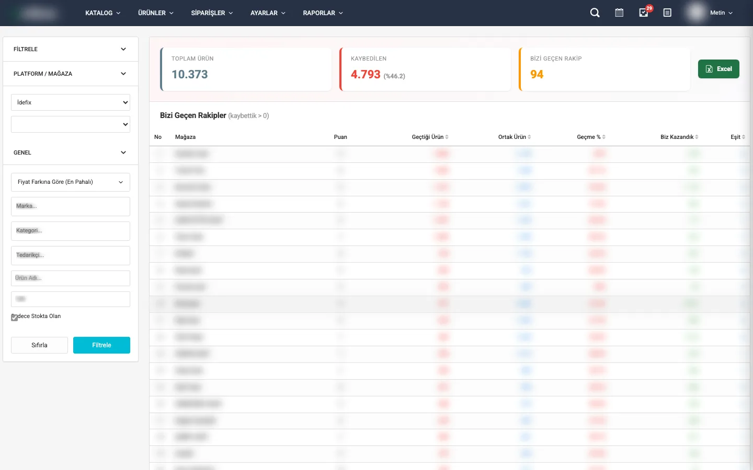Click the Marka input field
The width and height of the screenshot is (753, 470).
tap(71, 206)
